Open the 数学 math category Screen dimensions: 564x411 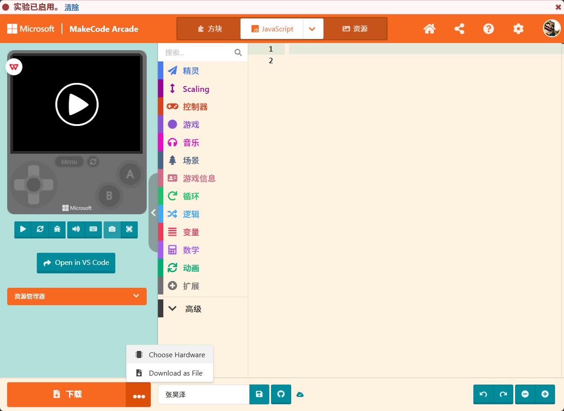click(203, 250)
